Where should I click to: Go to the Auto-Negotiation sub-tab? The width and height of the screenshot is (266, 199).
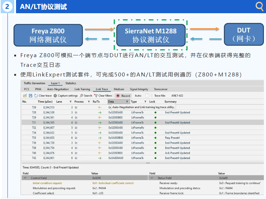coord(58,89)
